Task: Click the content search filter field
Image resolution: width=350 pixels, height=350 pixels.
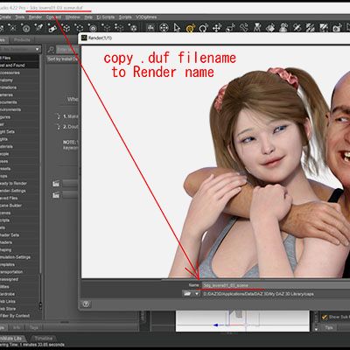Action: pyautogui.click(x=67, y=50)
